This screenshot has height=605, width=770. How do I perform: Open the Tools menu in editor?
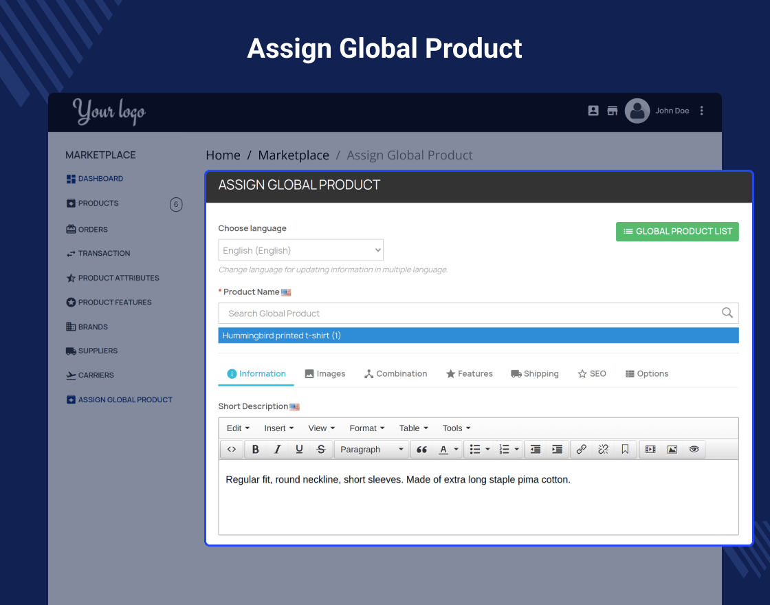coord(456,428)
